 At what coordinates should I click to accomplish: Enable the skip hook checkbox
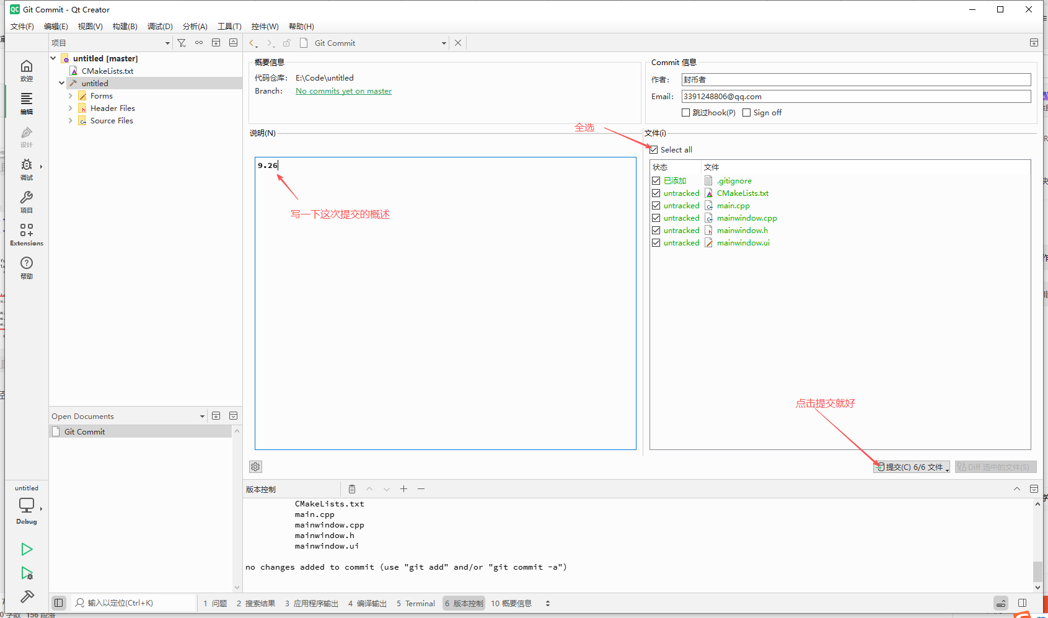tap(685, 113)
